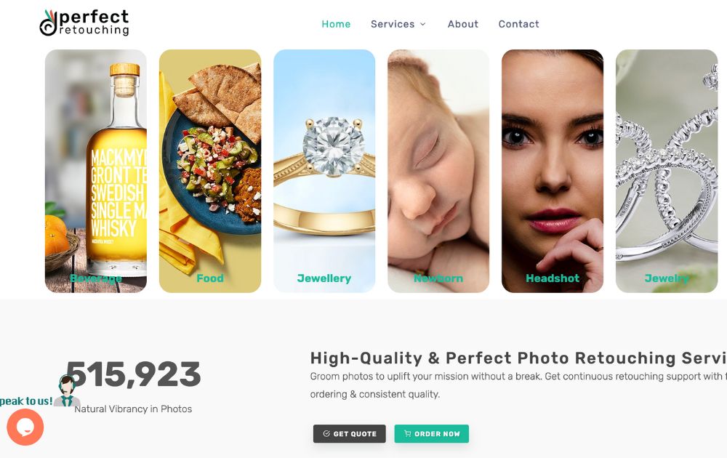Viewport: 727px width, 458px height.
Task: Select the gold ring Jewellery card
Action: point(324,171)
